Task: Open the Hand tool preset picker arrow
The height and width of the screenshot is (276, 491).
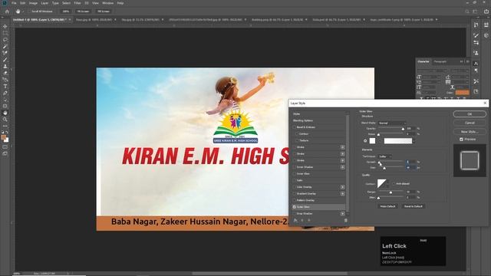Action: tap(23, 11)
